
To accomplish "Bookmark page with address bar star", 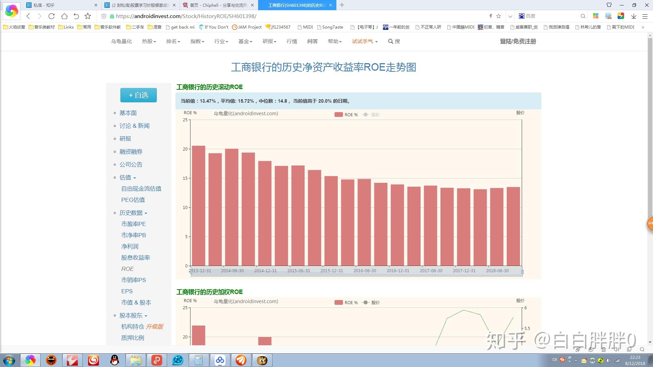I will pyautogui.click(x=499, y=16).
